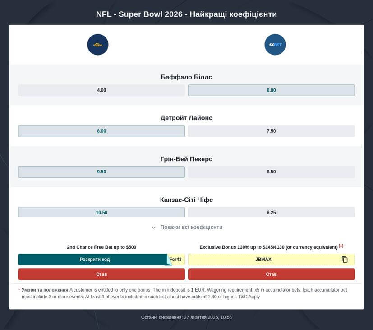This screenshot has width=373, height=330.
Task: Click the Exclusive Bonus 130% offer text
Action: point(268,247)
